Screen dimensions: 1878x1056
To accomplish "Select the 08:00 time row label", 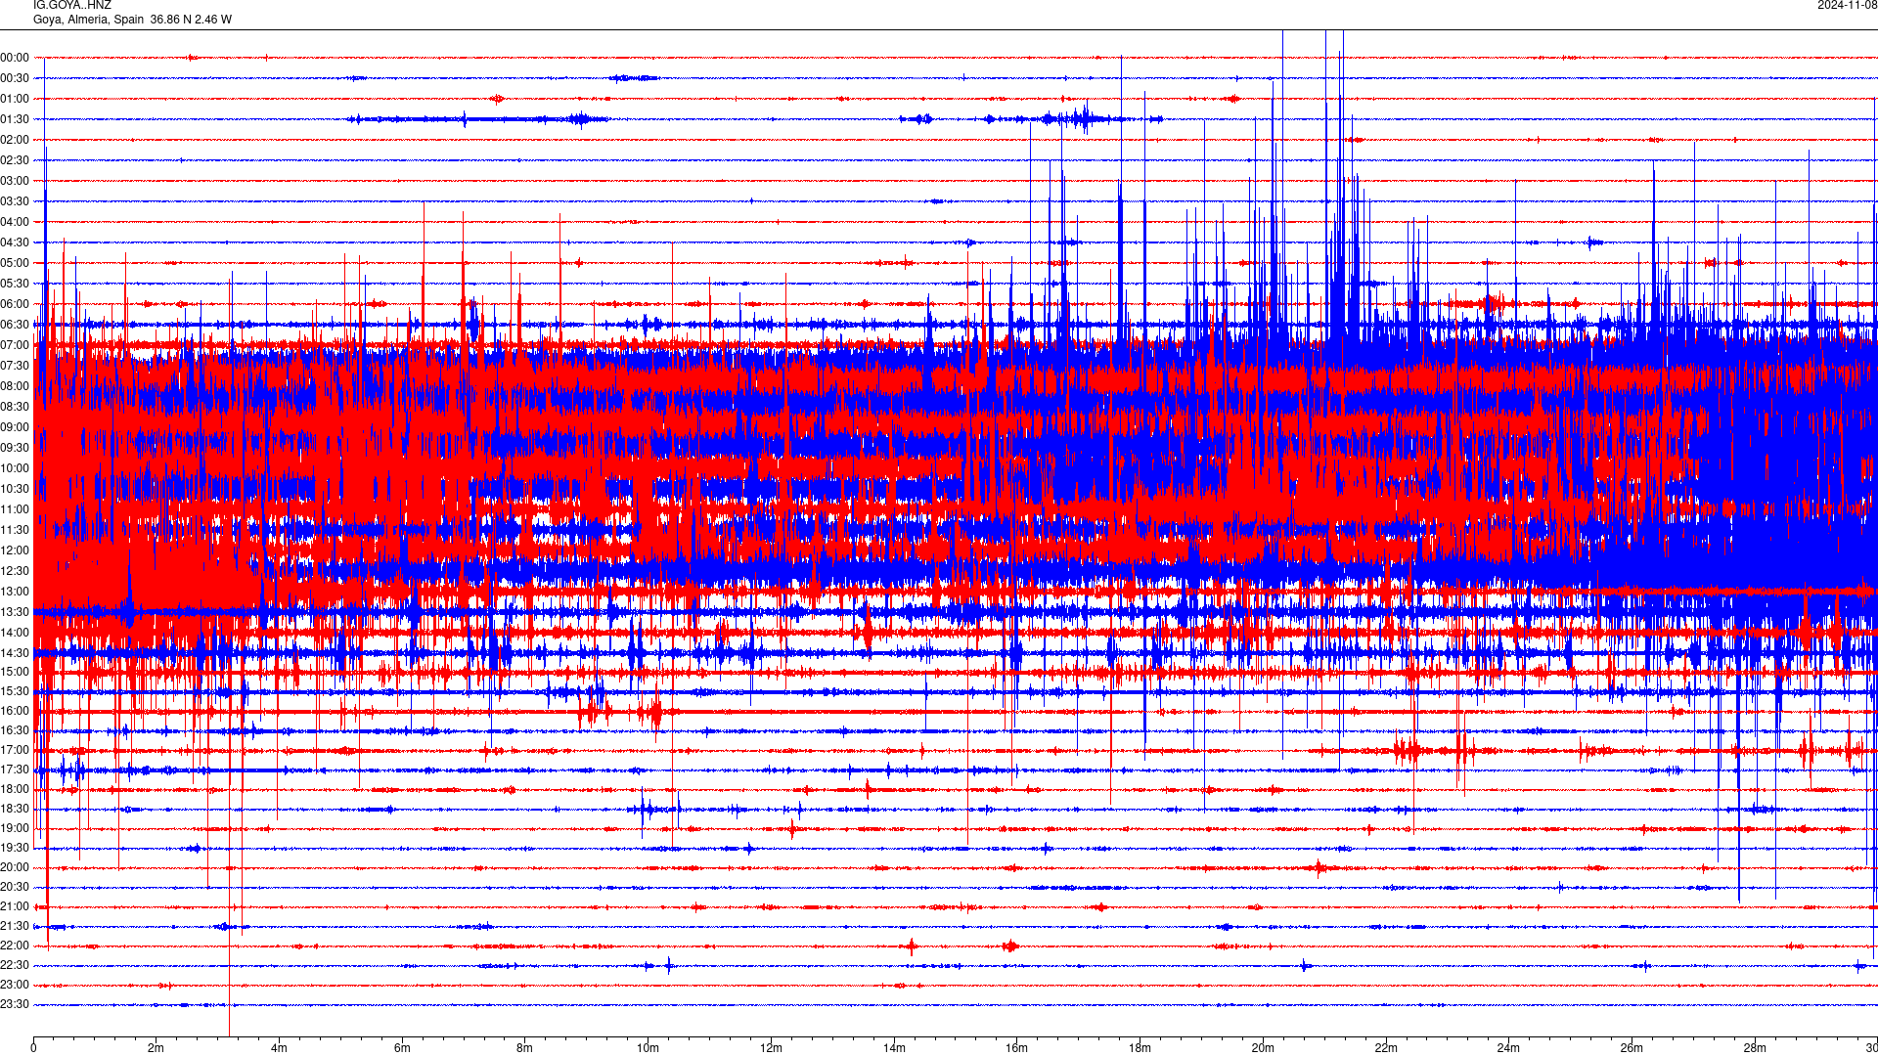I will click(x=15, y=386).
